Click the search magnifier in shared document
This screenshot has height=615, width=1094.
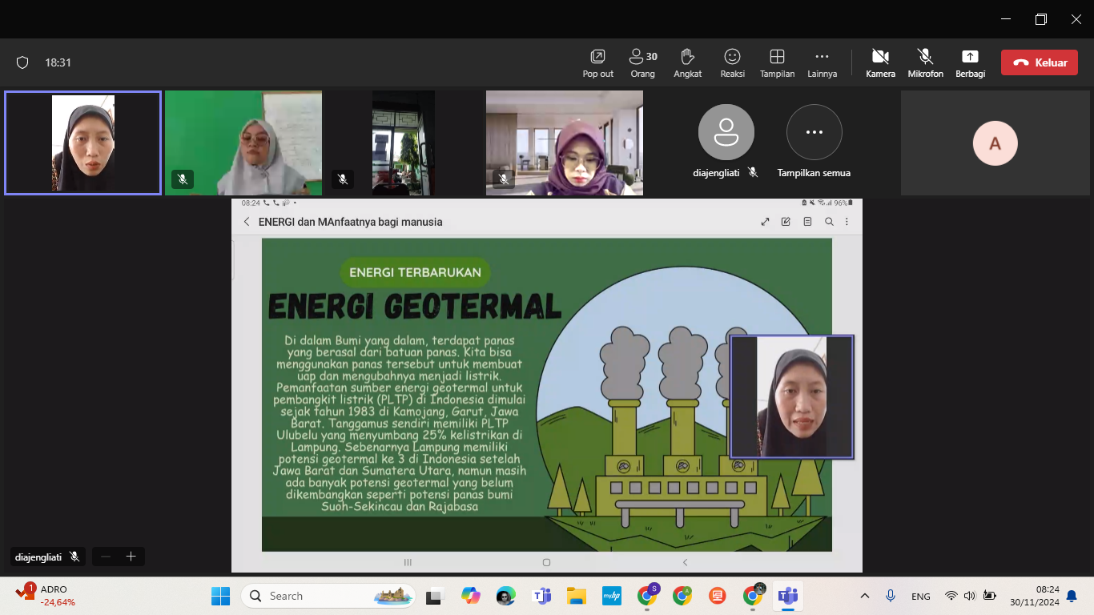829,222
